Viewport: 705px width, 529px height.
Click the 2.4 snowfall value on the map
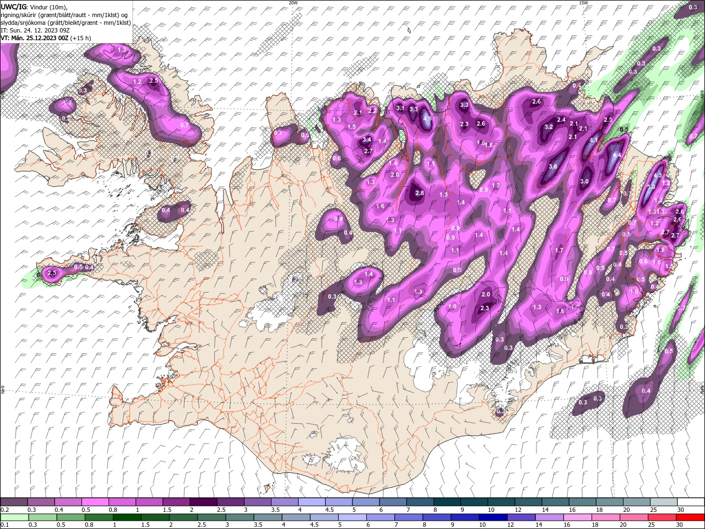click(x=561, y=120)
